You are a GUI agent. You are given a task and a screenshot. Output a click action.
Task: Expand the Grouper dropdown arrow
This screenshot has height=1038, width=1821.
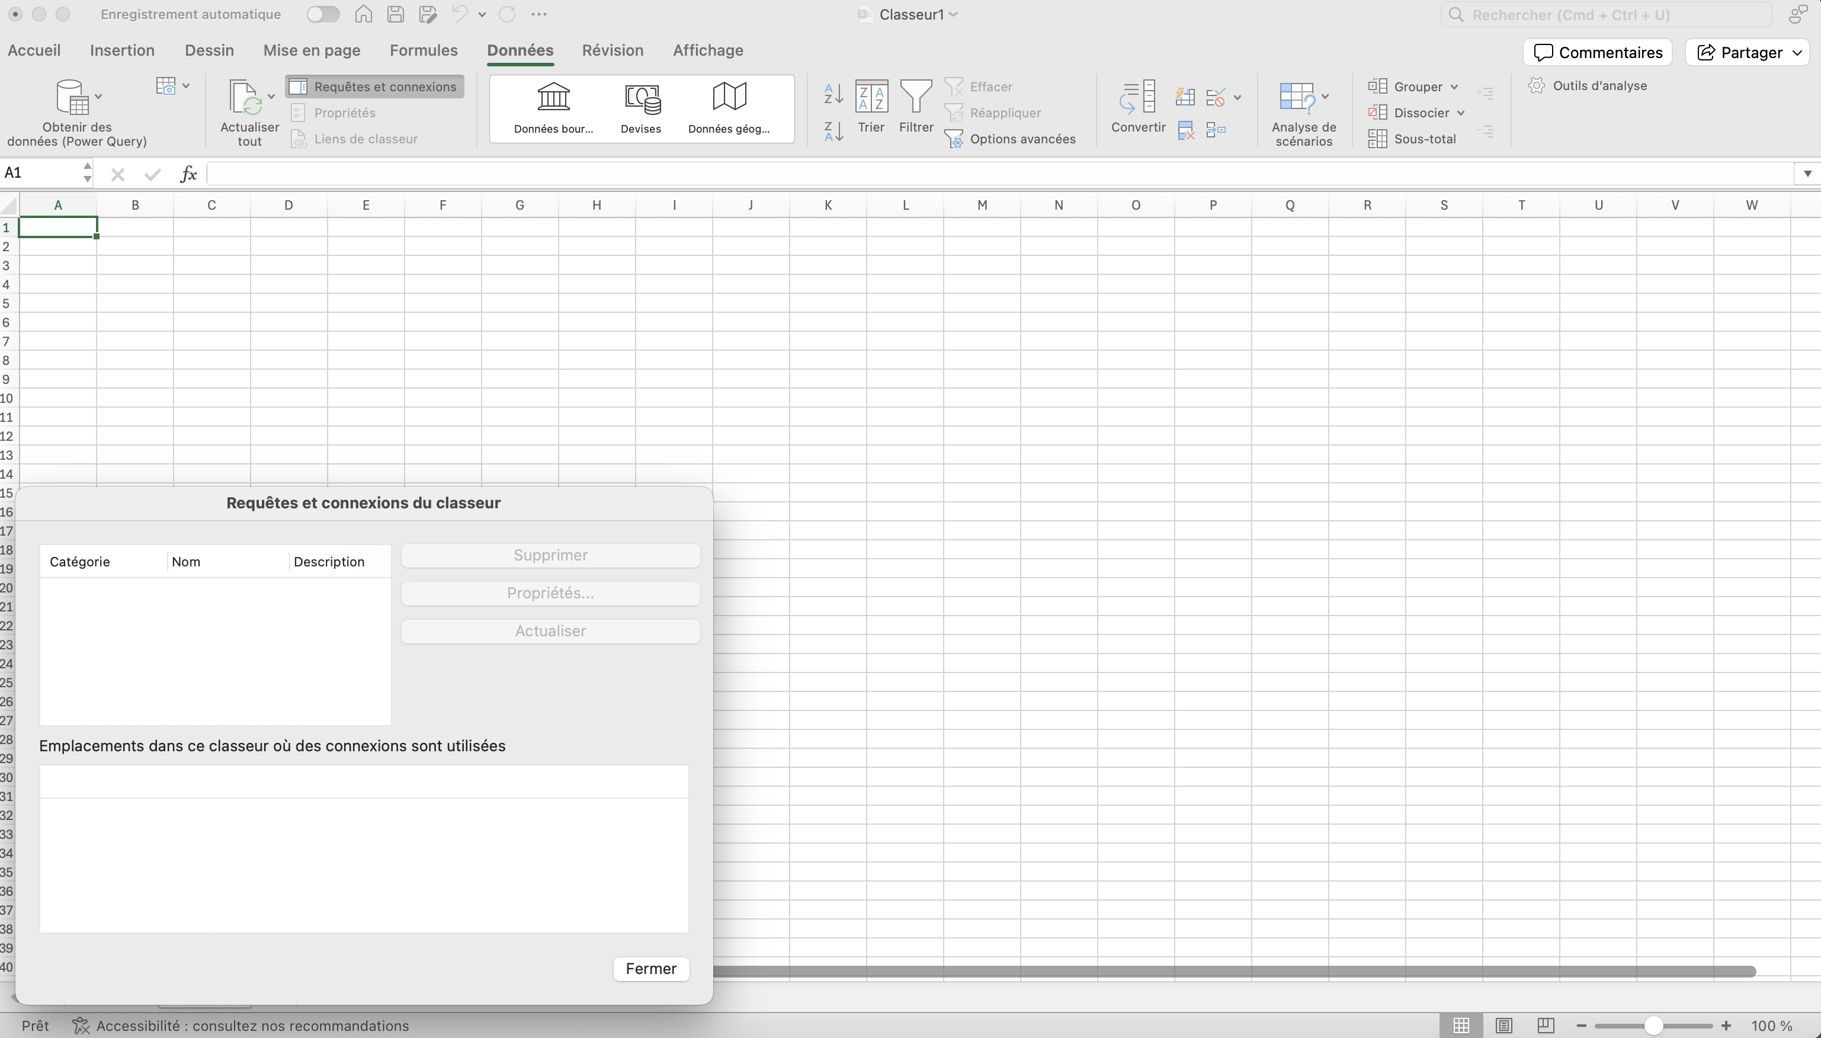click(x=1454, y=87)
